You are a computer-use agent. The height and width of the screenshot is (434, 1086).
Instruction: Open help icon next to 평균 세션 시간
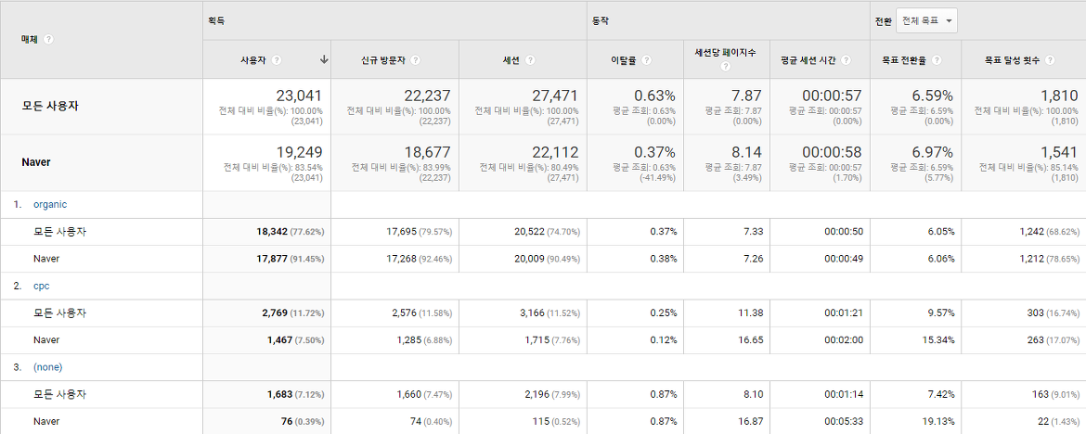tap(847, 60)
